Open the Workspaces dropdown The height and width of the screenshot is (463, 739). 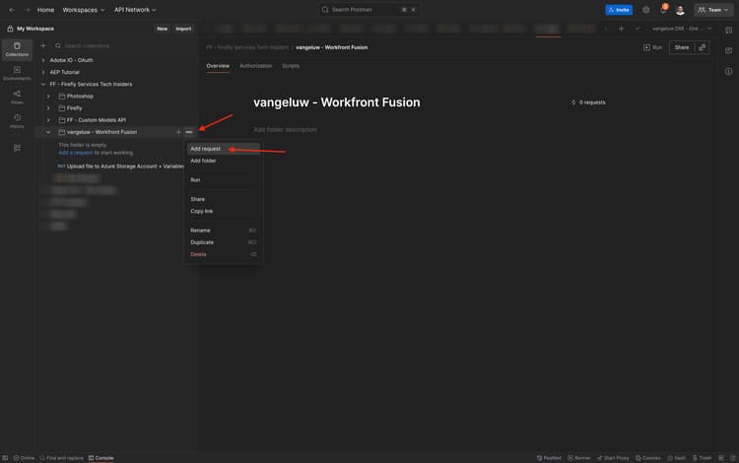pos(84,10)
